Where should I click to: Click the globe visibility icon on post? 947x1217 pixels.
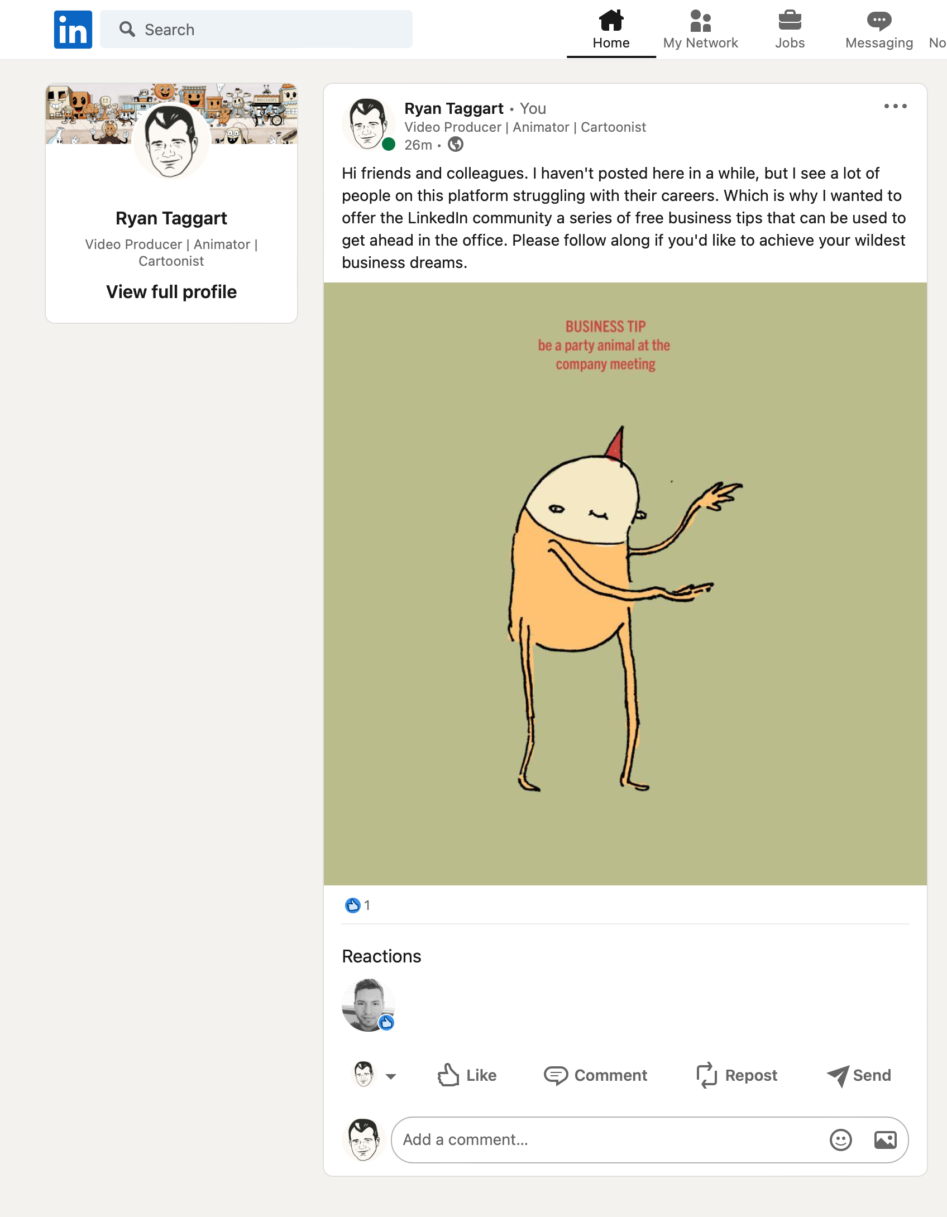click(x=456, y=145)
